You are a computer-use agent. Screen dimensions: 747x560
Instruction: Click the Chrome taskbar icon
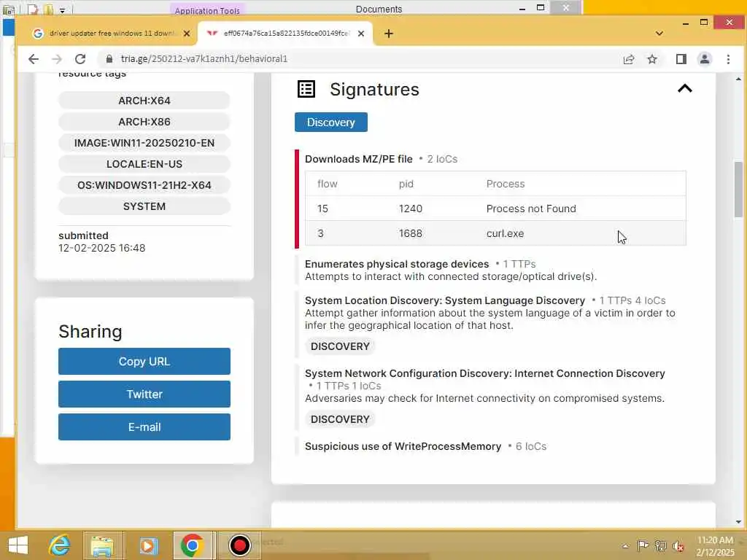(x=193, y=545)
